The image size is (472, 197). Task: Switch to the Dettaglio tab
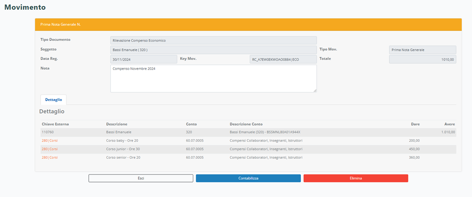53,100
